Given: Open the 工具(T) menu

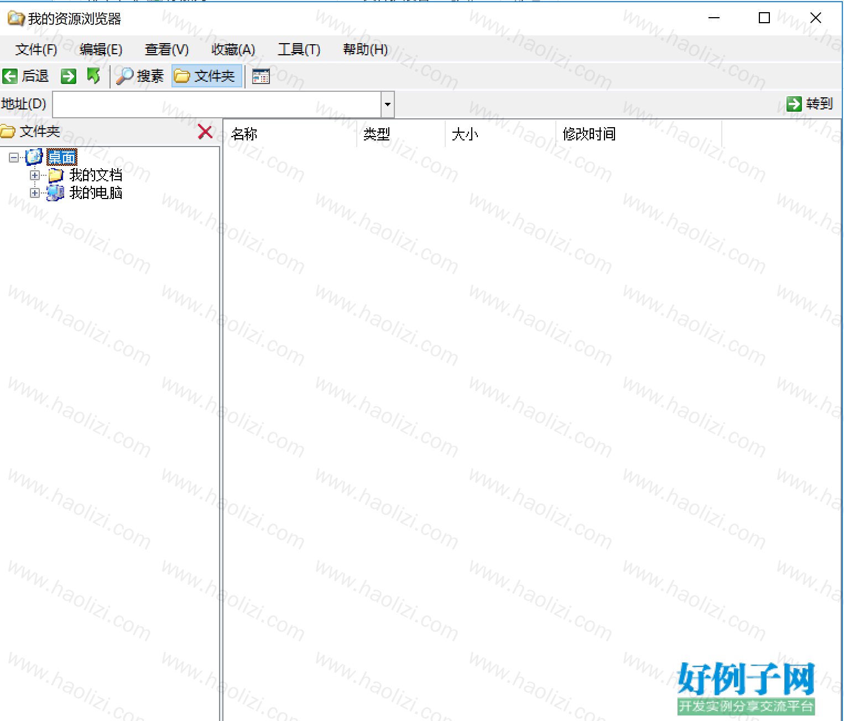Looking at the screenshot, I should pos(299,50).
